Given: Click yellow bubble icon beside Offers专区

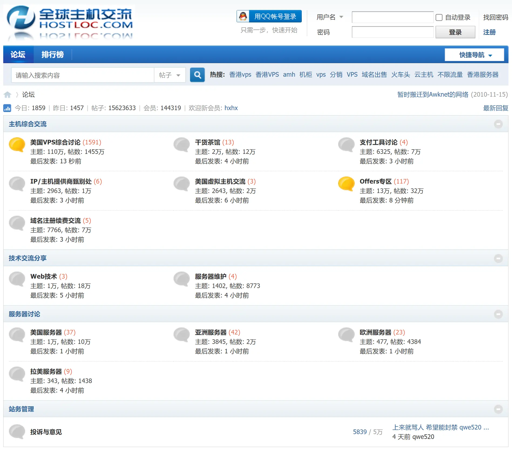Looking at the screenshot, I should point(346,184).
